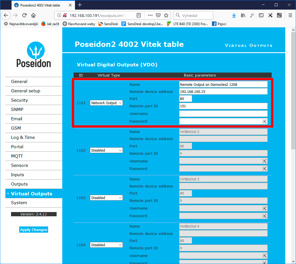Screen dimensions: 296x264
Task: Open the Portal settings page
Action: [34, 147]
